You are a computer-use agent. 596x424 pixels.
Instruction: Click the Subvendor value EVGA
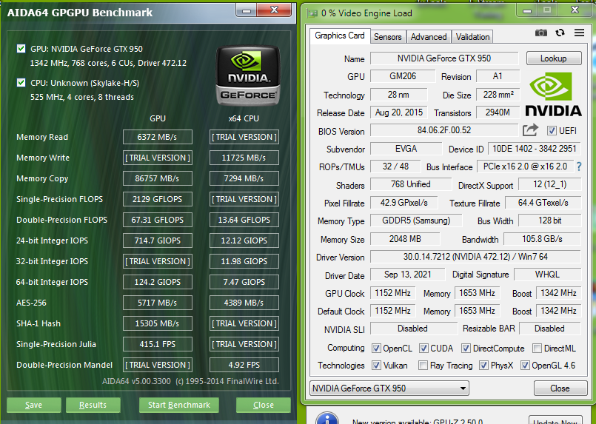[x=406, y=149]
